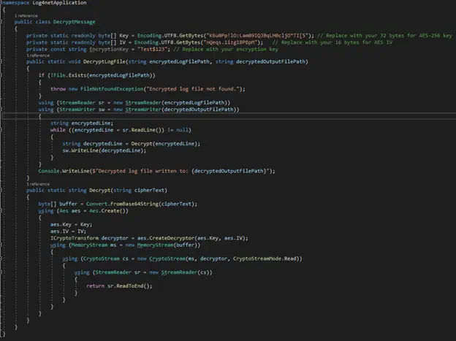456x341 pixels.
Task: Collapse the DecryptLogFile method outline marker
Action: tap(1, 61)
